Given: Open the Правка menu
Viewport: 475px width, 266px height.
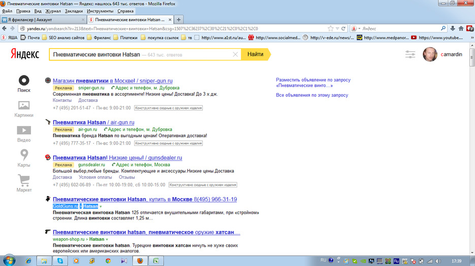Looking at the screenshot, I should (23, 11).
